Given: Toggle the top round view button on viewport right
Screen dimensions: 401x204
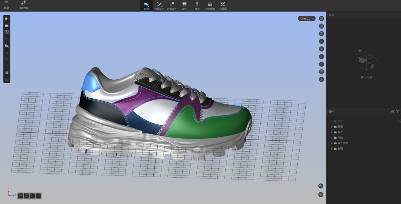Looking at the screenshot, I should [322, 18].
